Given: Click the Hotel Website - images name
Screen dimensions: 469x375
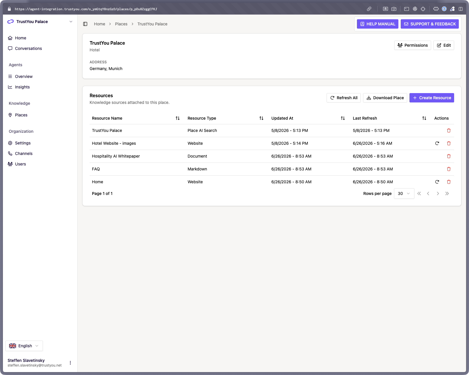Looking at the screenshot, I should coord(114,143).
